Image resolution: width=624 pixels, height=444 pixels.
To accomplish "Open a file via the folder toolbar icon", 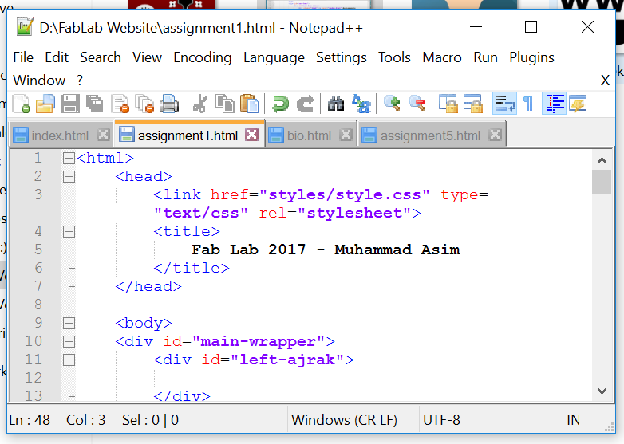I will pos(45,104).
